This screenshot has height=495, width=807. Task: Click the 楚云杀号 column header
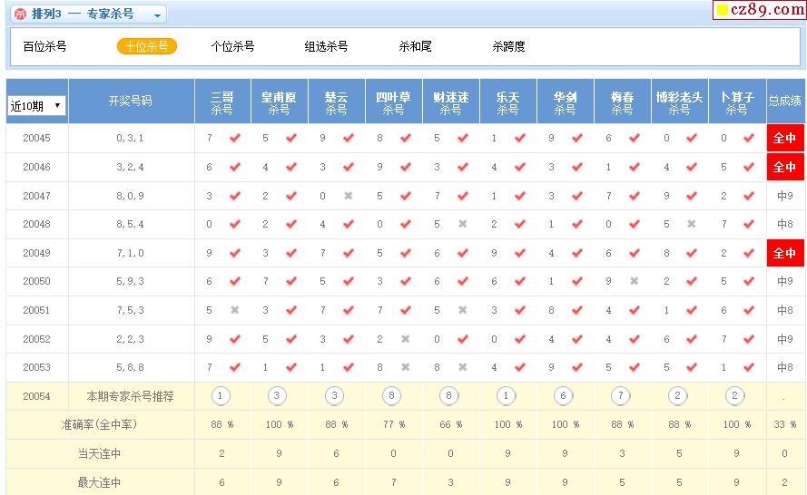336,102
